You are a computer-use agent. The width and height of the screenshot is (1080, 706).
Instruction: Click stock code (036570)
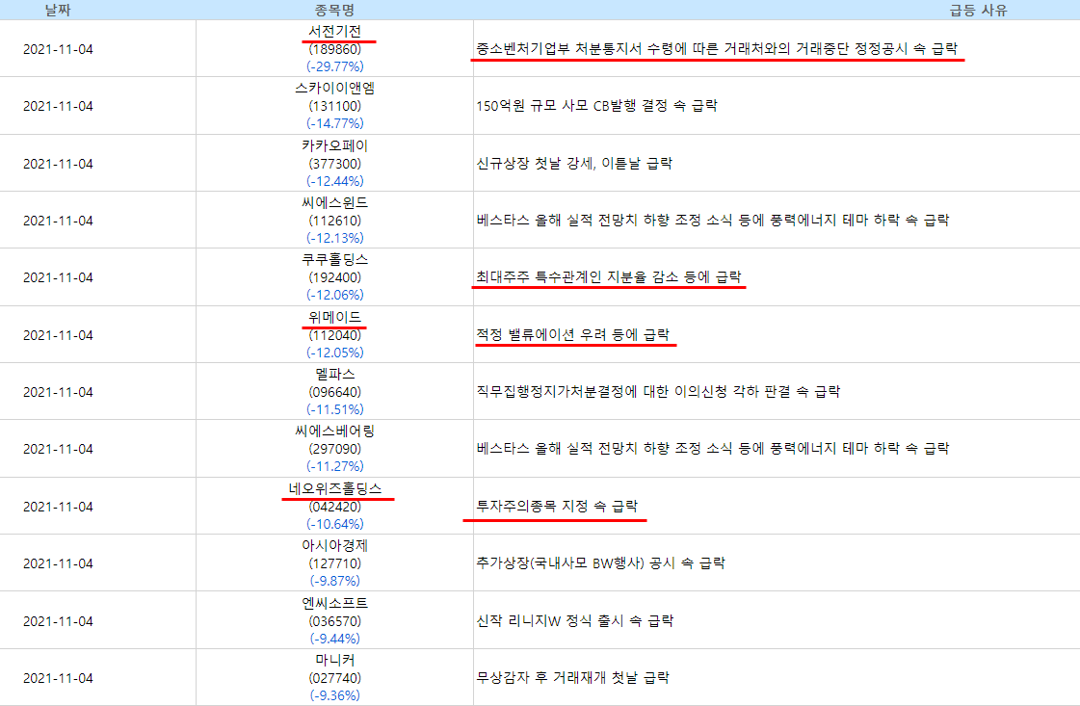334,621
